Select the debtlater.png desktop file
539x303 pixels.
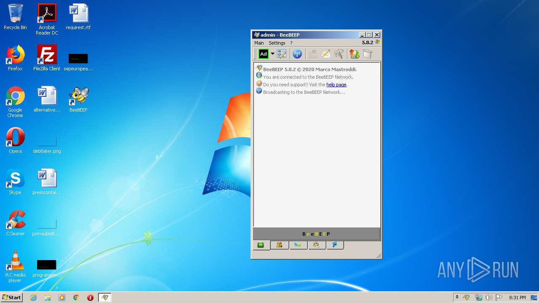[47, 145]
